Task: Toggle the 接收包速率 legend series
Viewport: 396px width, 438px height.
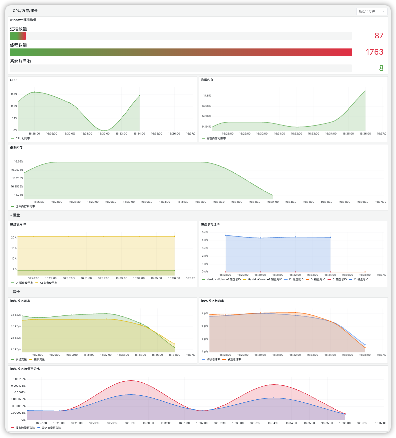Action: 211,359
